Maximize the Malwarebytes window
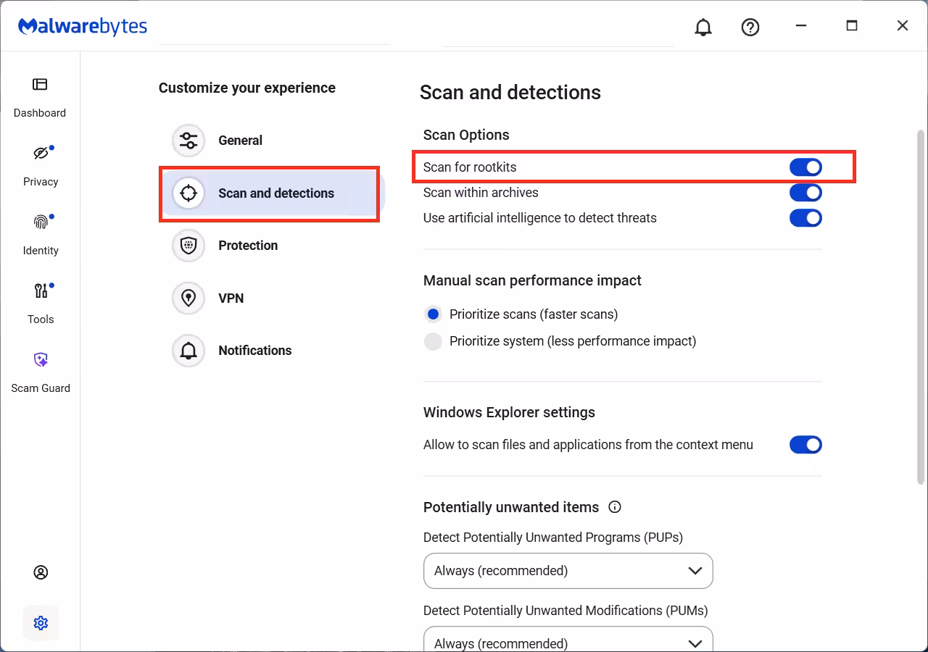This screenshot has height=652, width=928. pos(852,25)
